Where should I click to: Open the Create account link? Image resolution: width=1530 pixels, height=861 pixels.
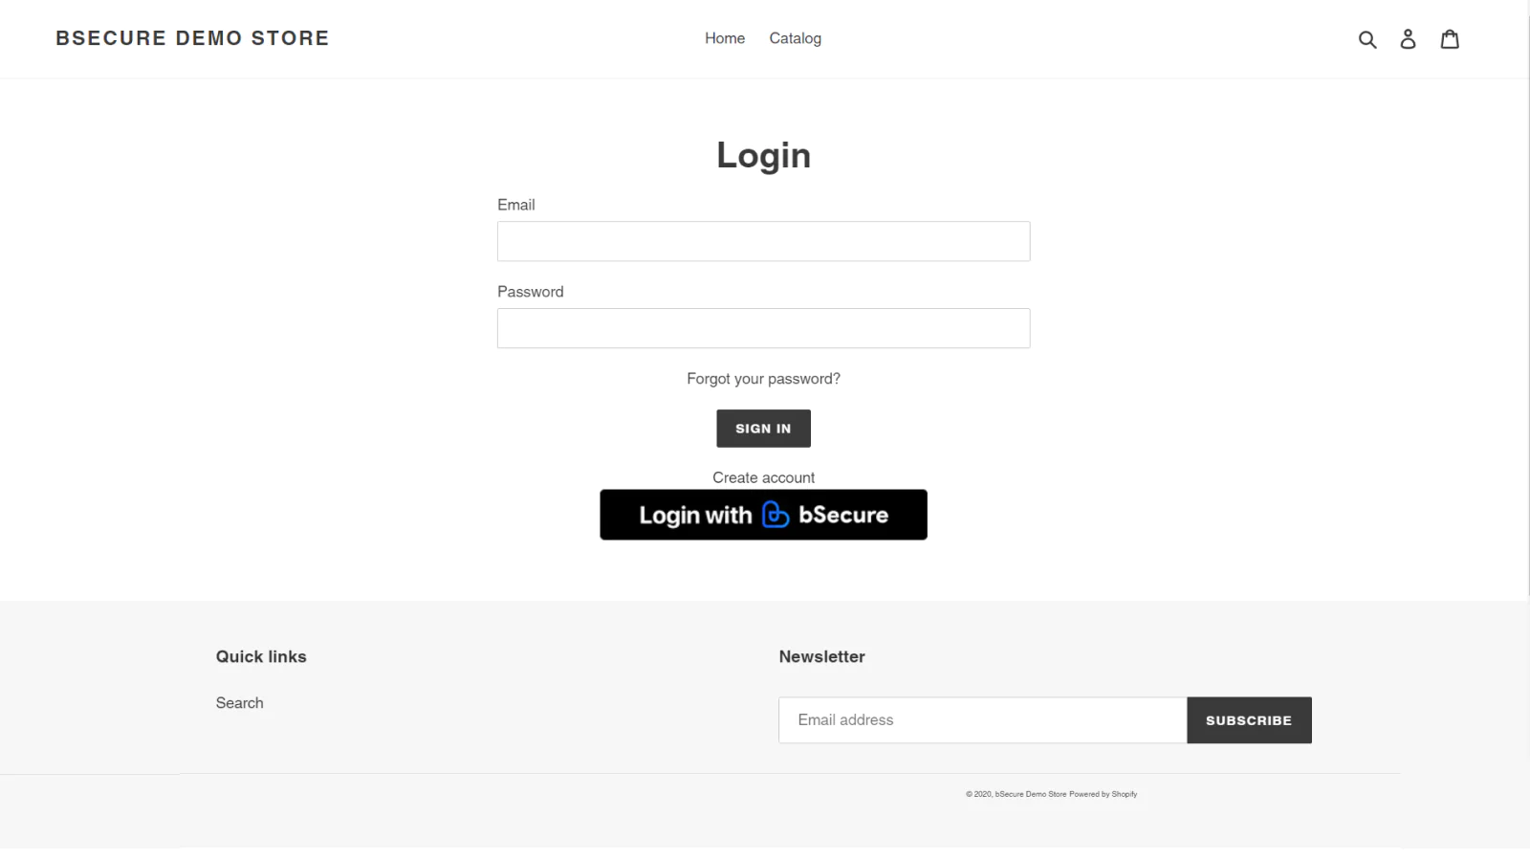pyautogui.click(x=763, y=477)
